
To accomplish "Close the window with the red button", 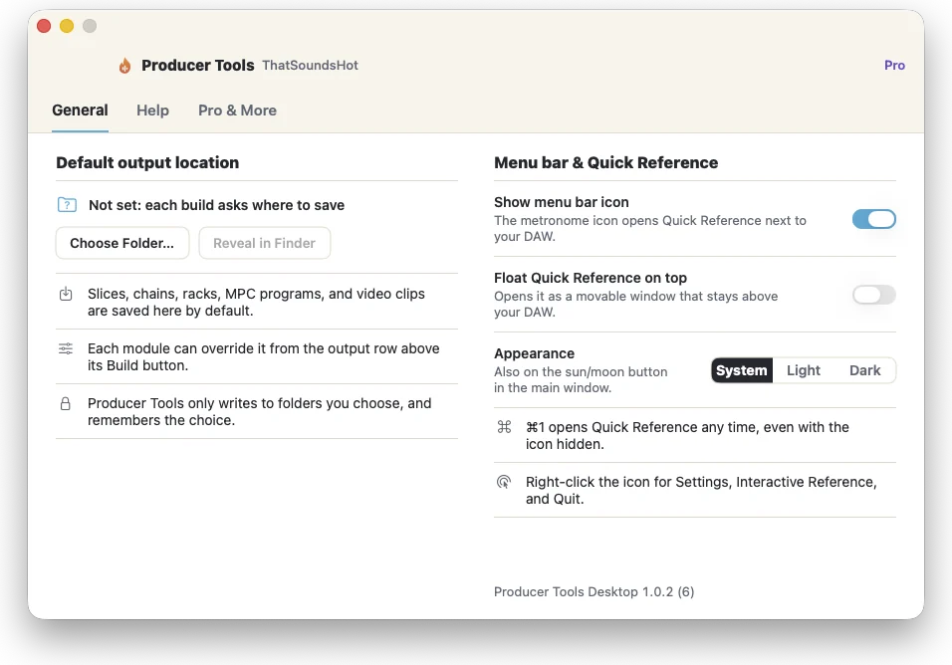I will (x=44, y=26).
